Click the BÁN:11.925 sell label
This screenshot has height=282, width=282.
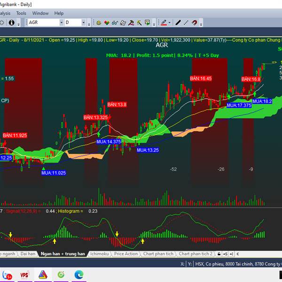point(15,135)
